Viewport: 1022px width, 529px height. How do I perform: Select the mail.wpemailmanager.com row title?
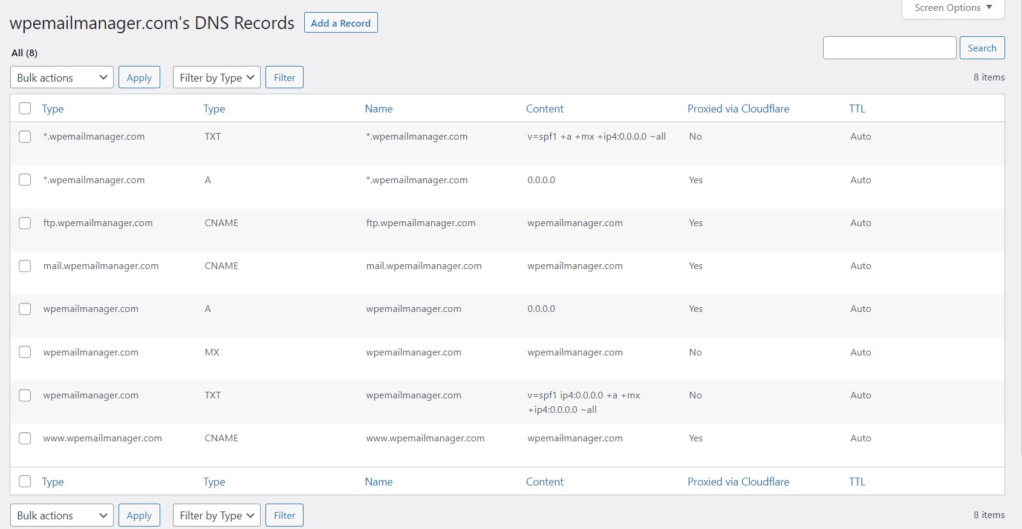coord(101,266)
